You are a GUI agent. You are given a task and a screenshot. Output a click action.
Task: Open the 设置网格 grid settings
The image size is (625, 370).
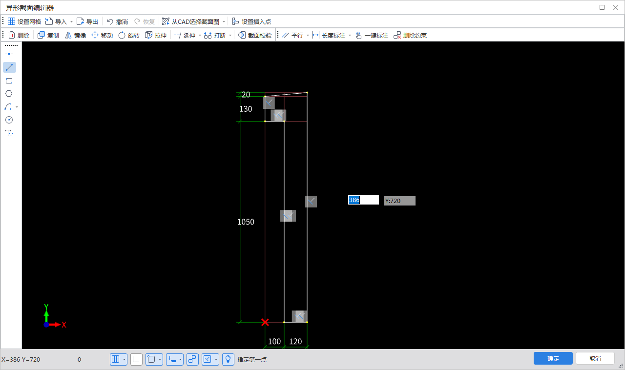point(24,21)
